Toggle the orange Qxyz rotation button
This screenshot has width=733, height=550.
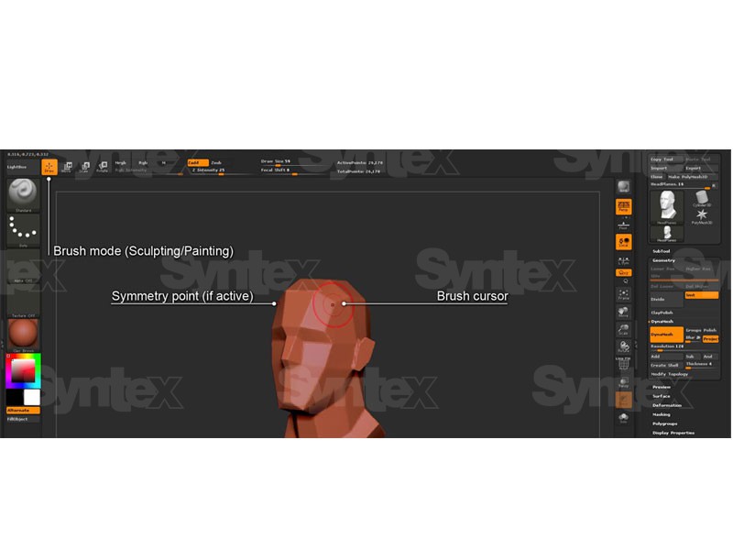[624, 272]
